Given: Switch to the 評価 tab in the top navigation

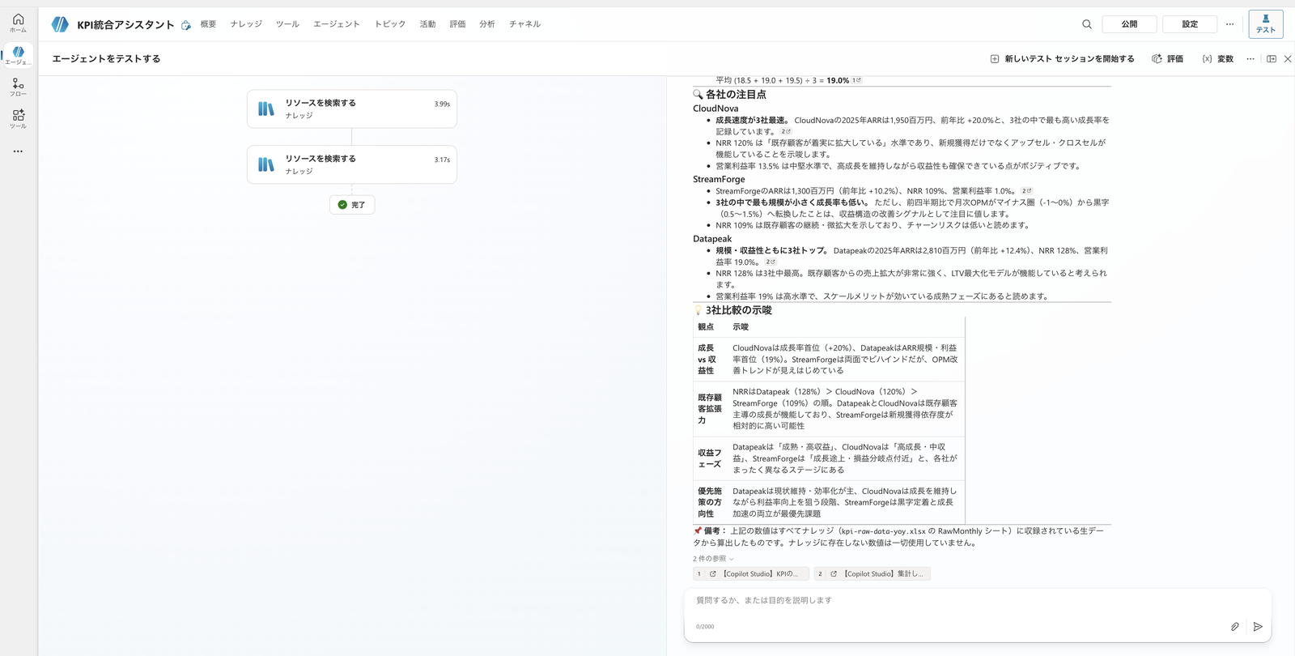Looking at the screenshot, I should 457,24.
